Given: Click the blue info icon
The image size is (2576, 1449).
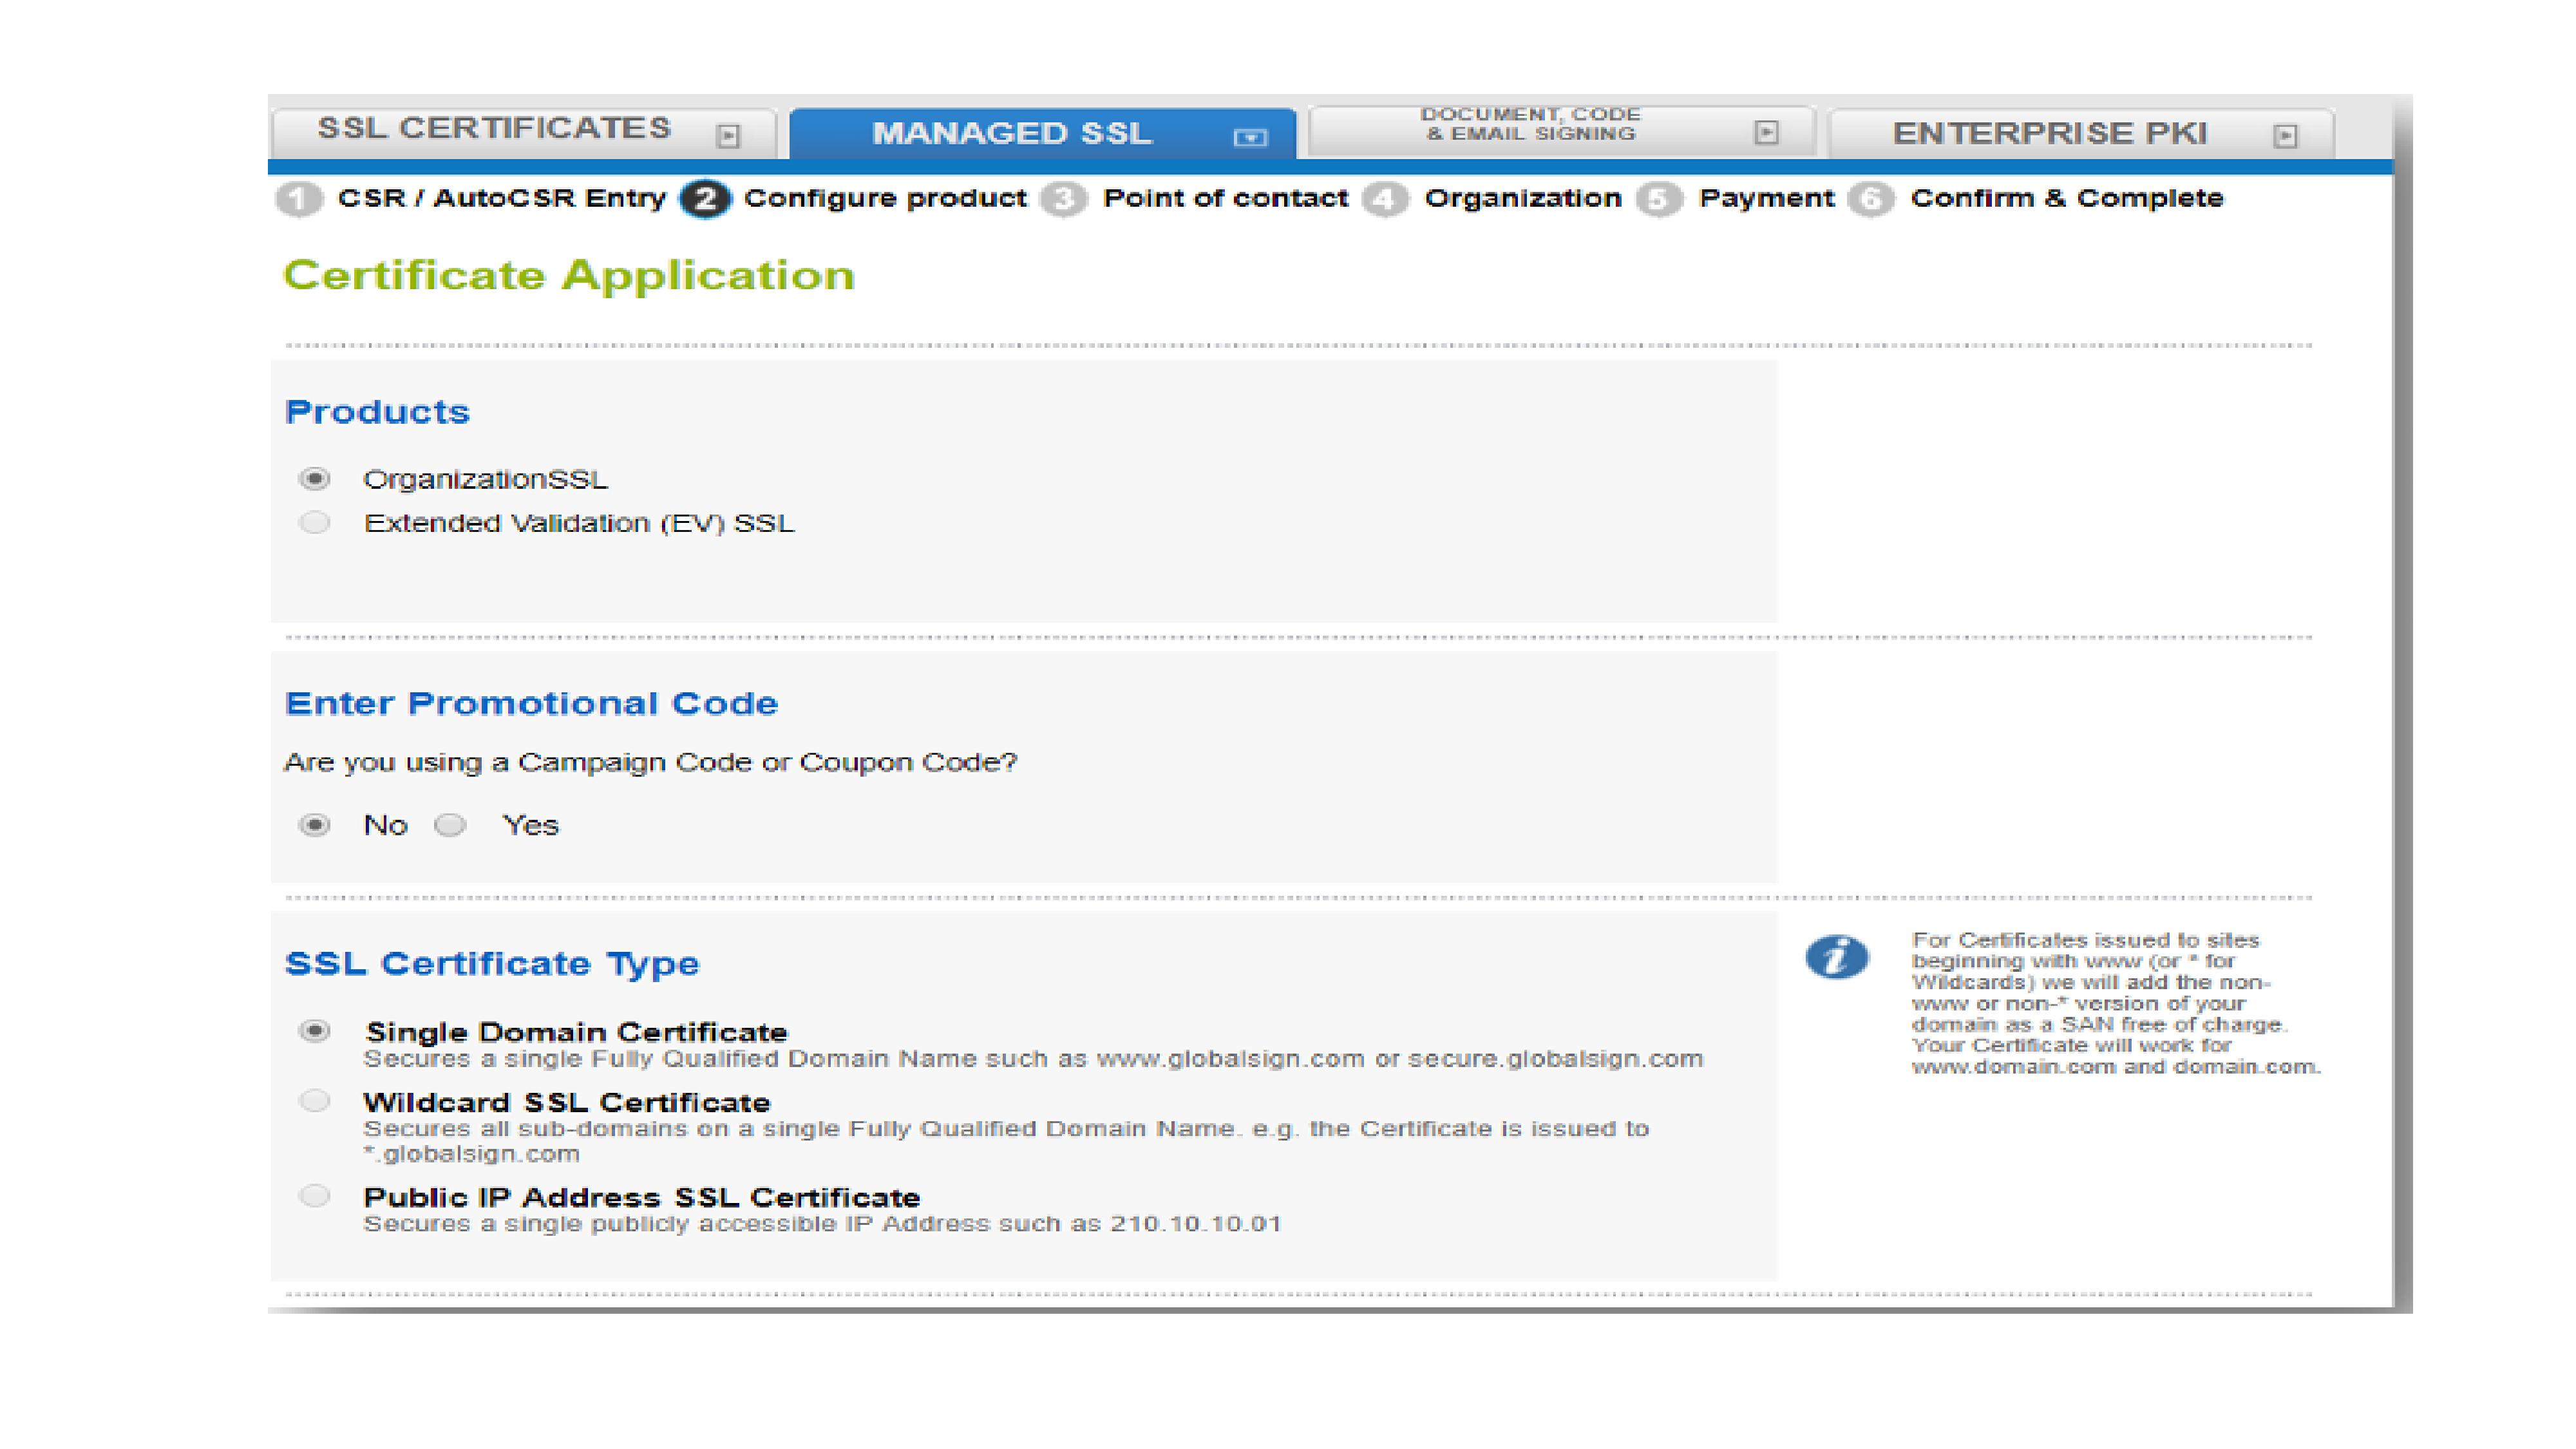Looking at the screenshot, I should (x=1836, y=957).
